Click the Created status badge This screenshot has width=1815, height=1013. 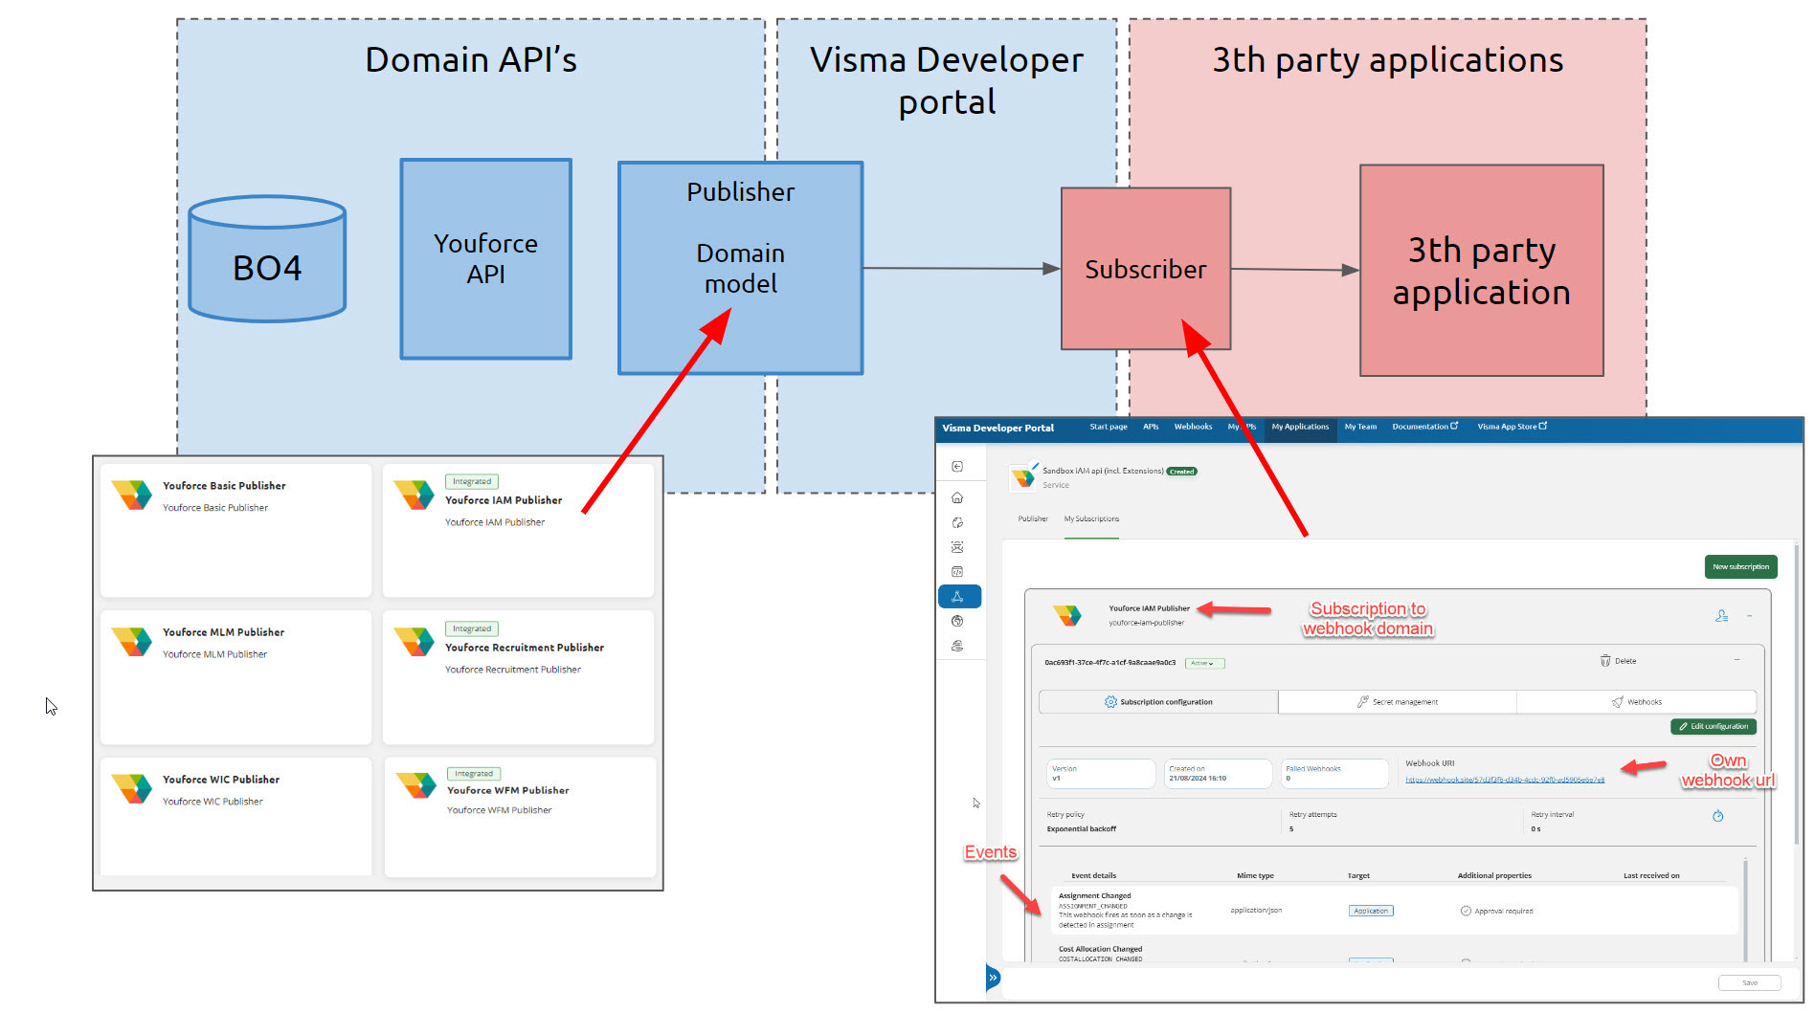pos(1182,472)
